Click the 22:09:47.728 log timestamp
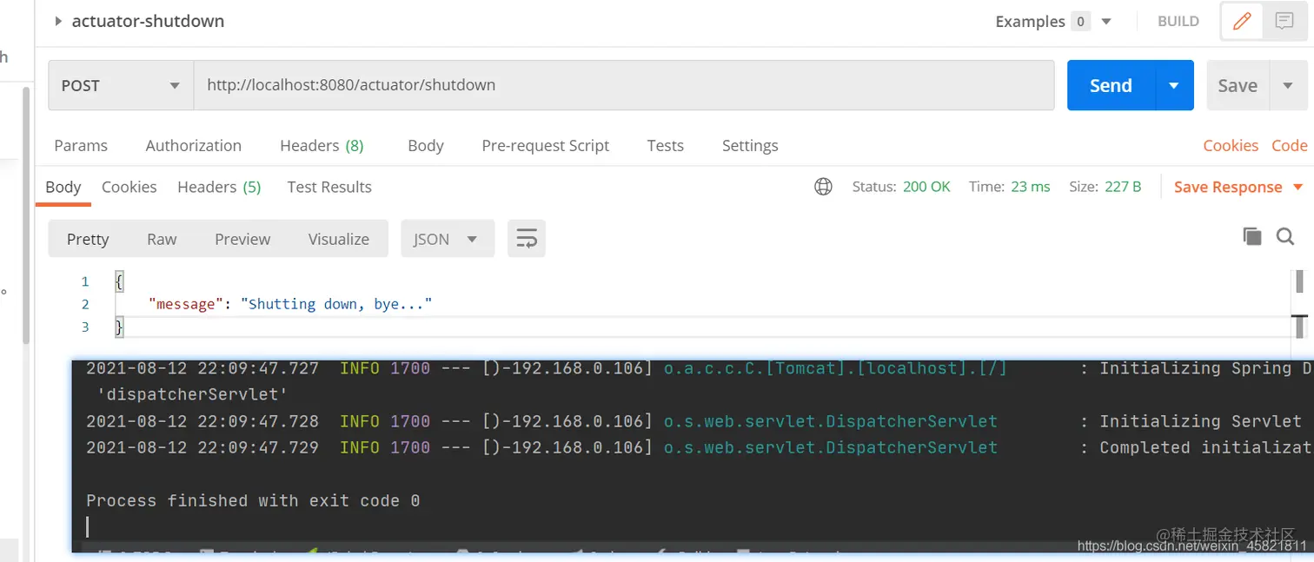 pos(258,421)
